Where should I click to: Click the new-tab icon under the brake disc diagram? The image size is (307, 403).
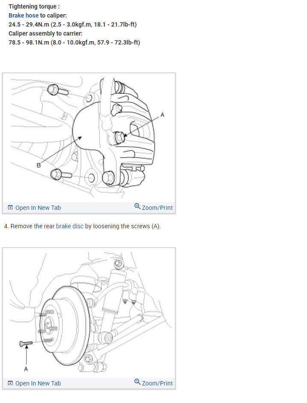pyautogui.click(x=10, y=383)
